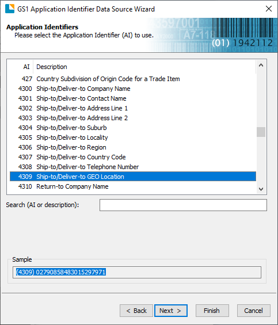Go to the next wizard page
The height and width of the screenshot is (325, 278).
pyautogui.click(x=171, y=311)
